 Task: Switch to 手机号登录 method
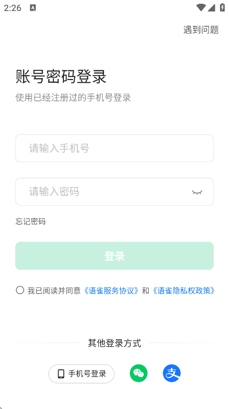coord(82,374)
